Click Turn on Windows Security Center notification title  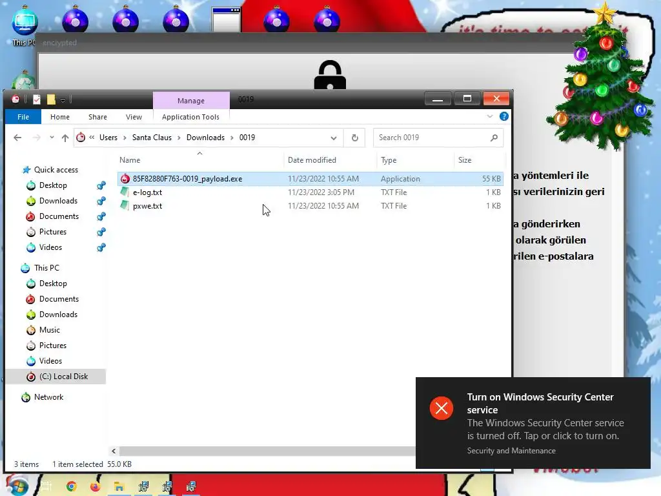pyautogui.click(x=540, y=403)
